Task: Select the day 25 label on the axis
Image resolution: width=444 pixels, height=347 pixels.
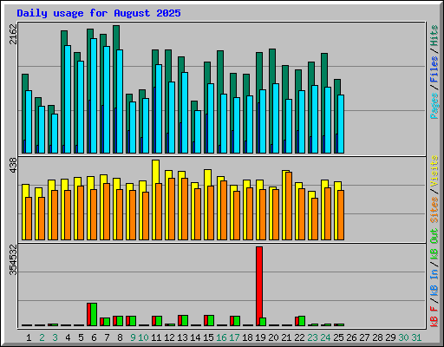Action: 338,337
